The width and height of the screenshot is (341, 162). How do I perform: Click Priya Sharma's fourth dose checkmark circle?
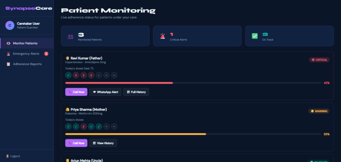(x=91, y=127)
